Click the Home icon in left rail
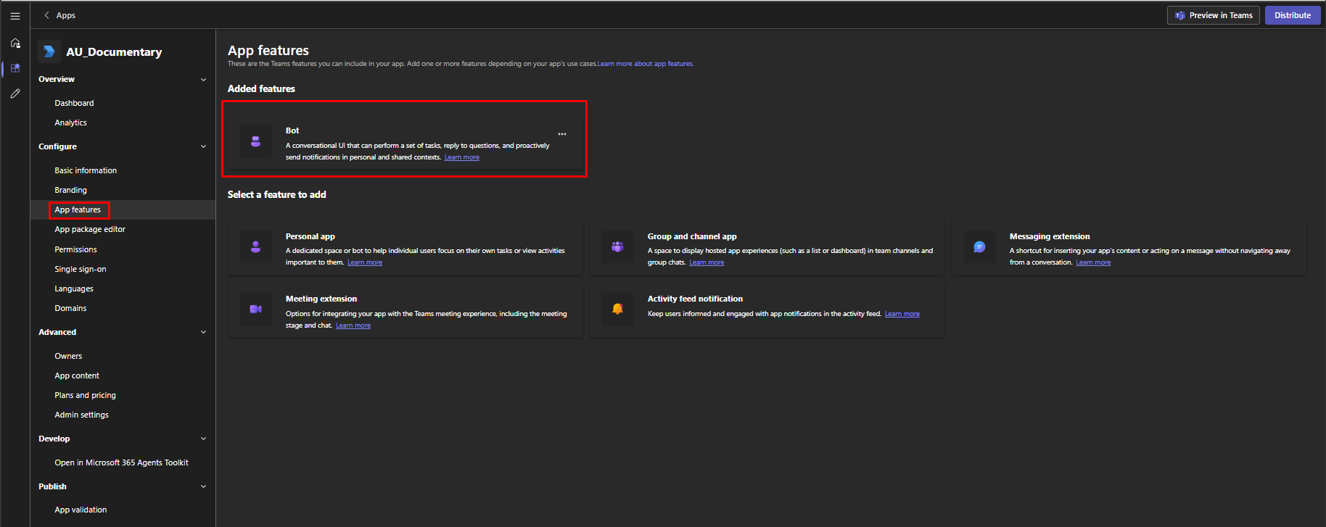Screen dimensions: 1326x527 15,43
